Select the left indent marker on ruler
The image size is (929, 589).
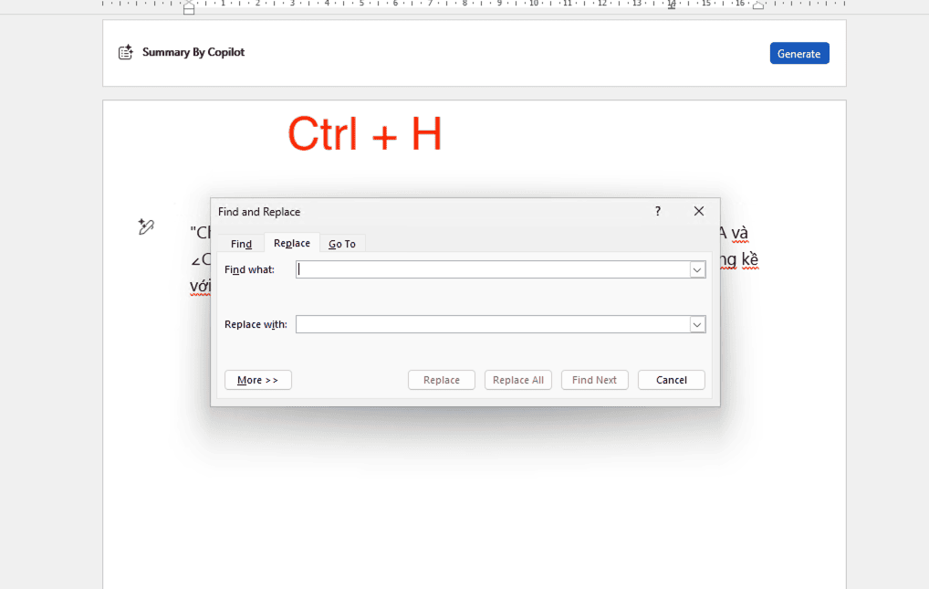(189, 8)
